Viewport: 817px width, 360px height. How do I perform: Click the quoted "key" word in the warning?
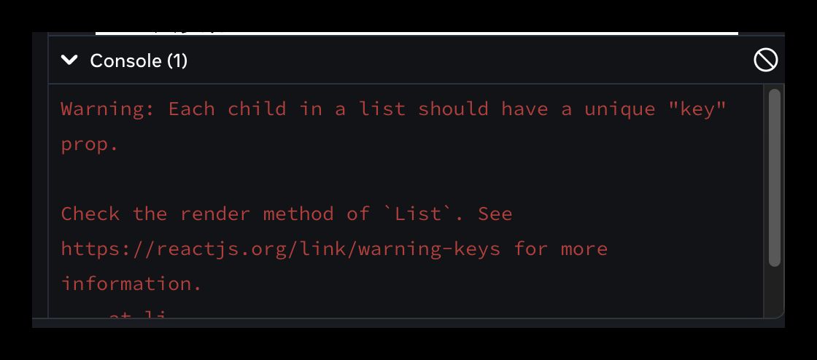click(698, 109)
